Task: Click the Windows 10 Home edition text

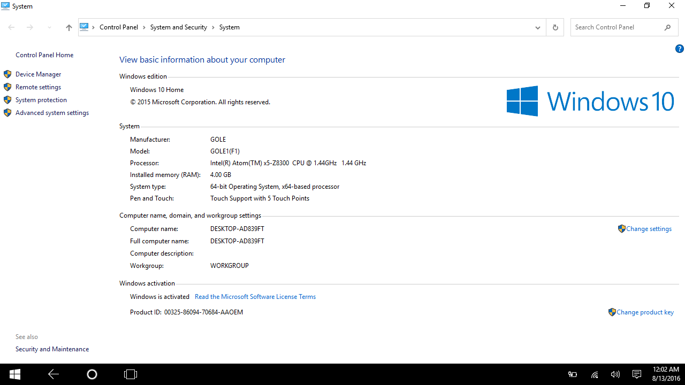Action: [157, 90]
